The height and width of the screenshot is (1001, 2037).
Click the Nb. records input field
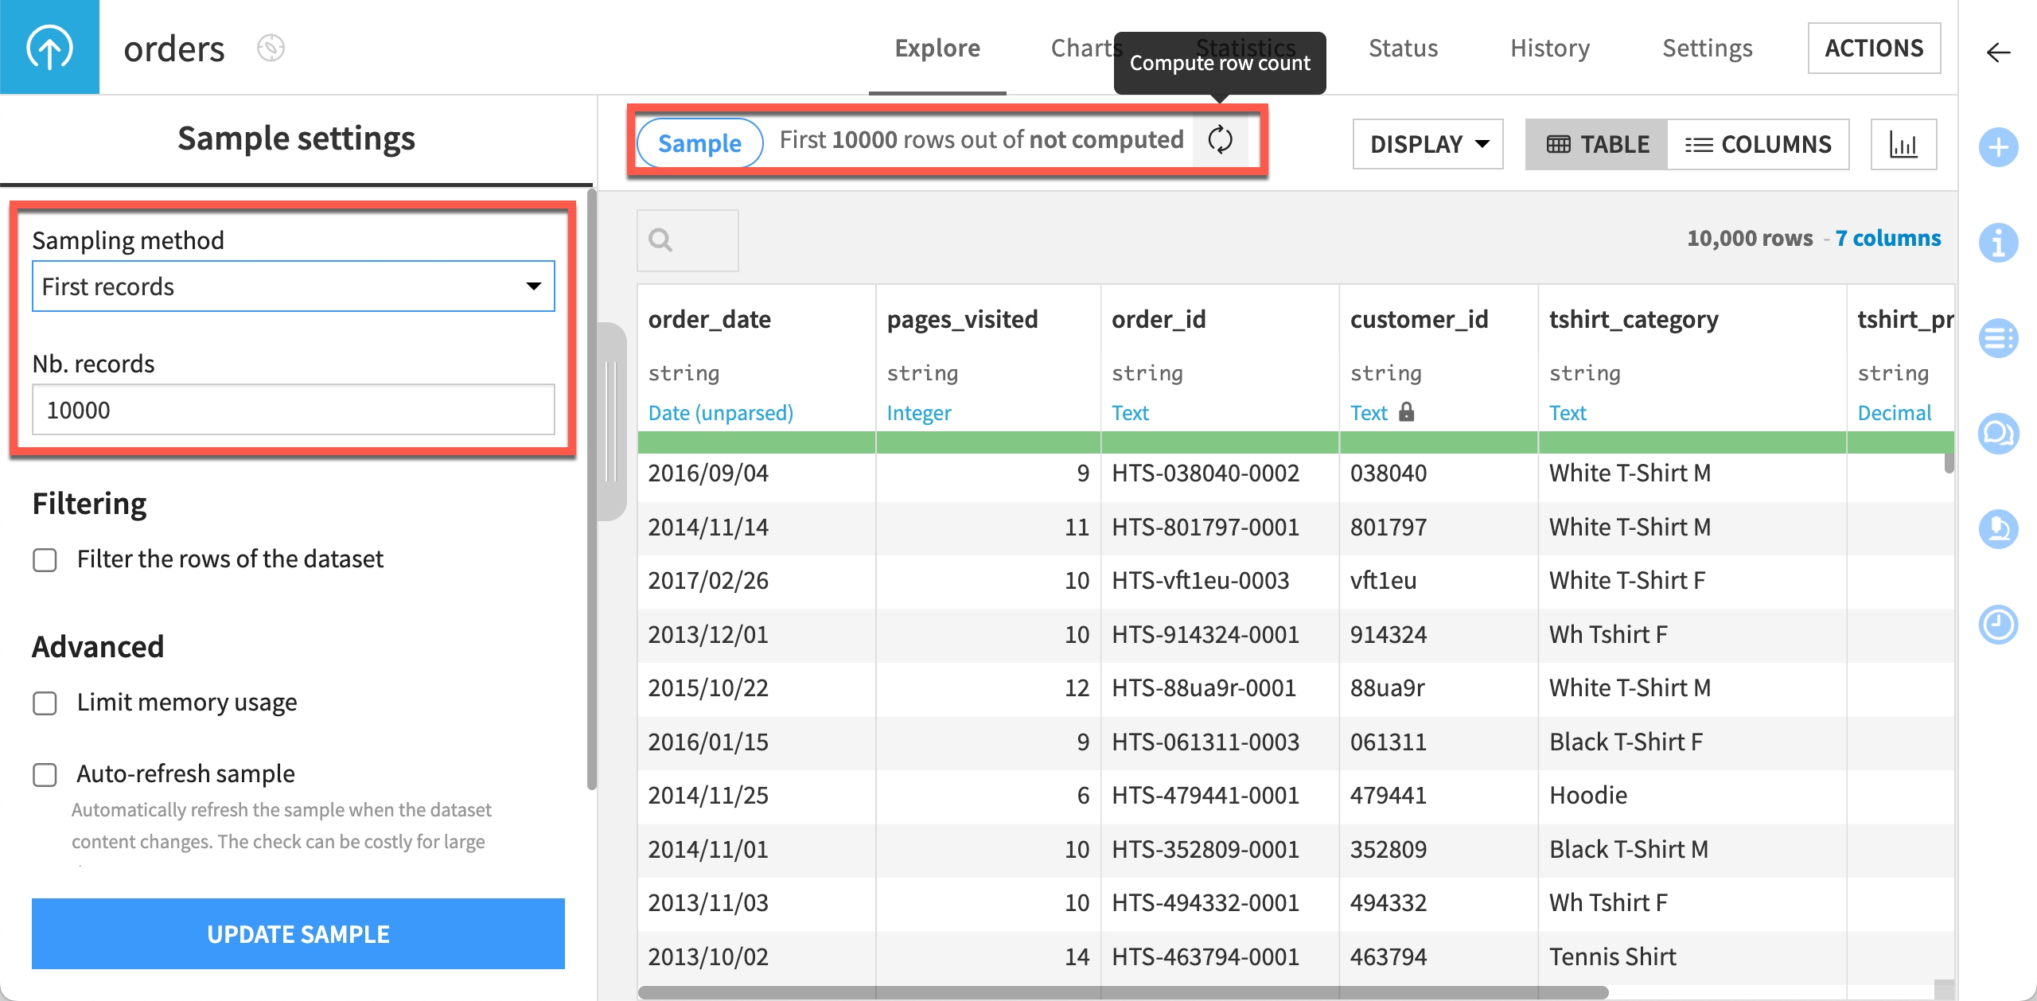[294, 410]
